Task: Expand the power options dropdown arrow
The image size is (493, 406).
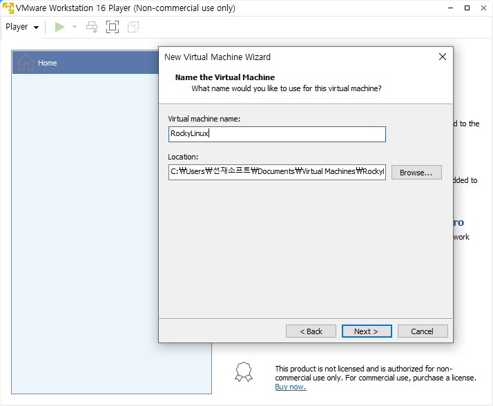Action: (75, 27)
